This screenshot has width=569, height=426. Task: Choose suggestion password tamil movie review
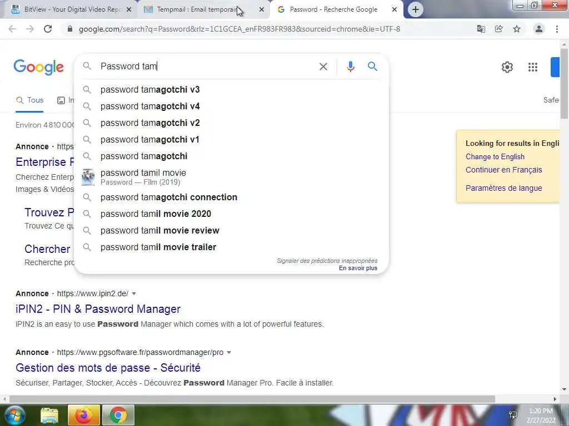pyautogui.click(x=231, y=230)
